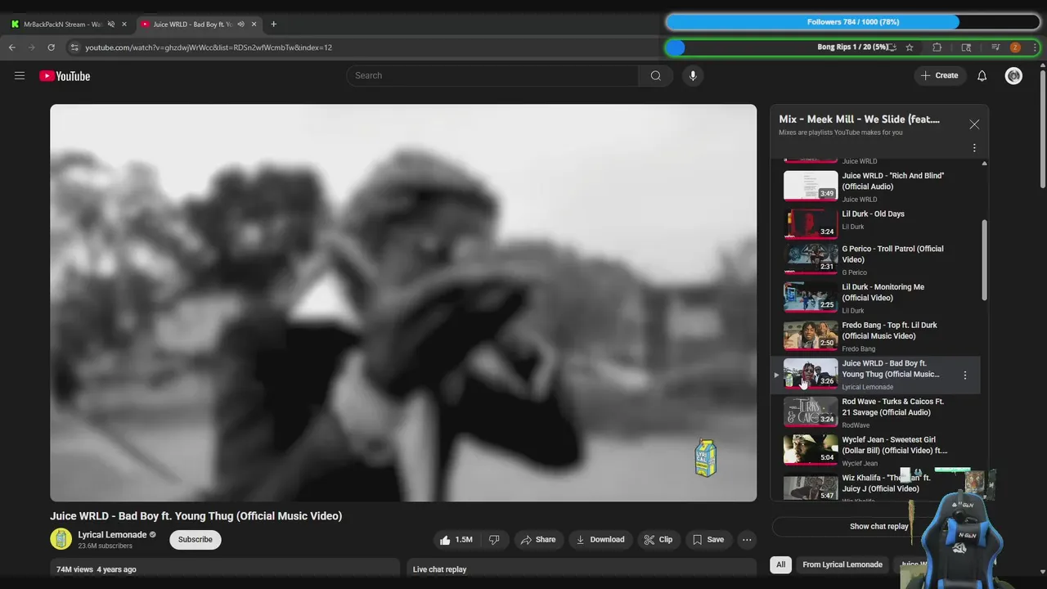Play Fredo Bang Top ft. Lil Durk
Screen dimensions: 1047x589
pos(875,336)
